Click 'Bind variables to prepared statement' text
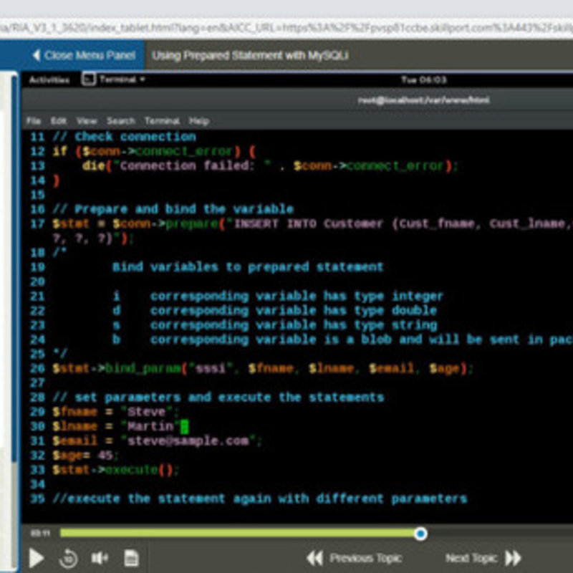 point(248,267)
